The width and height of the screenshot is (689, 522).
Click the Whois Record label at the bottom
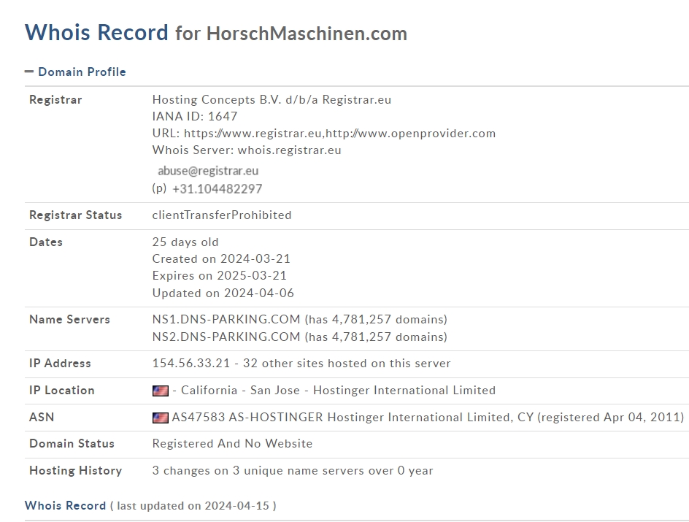click(x=66, y=506)
